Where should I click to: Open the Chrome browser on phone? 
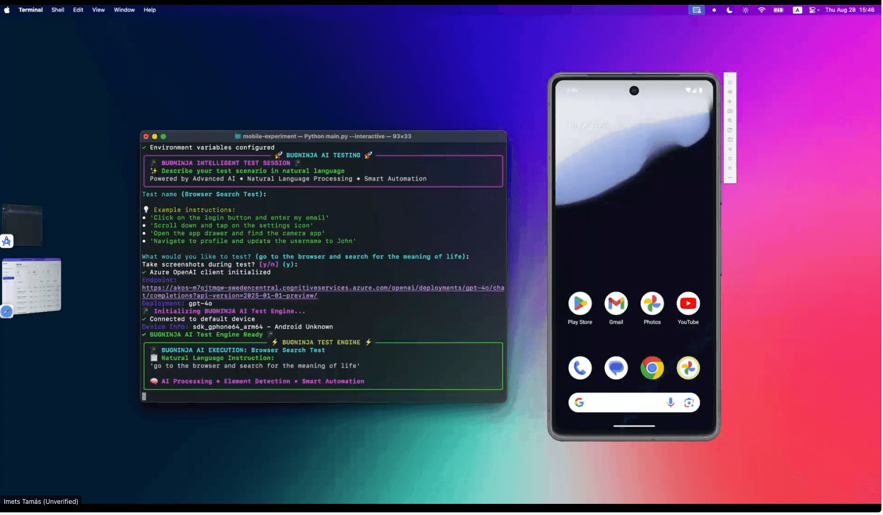click(x=653, y=369)
